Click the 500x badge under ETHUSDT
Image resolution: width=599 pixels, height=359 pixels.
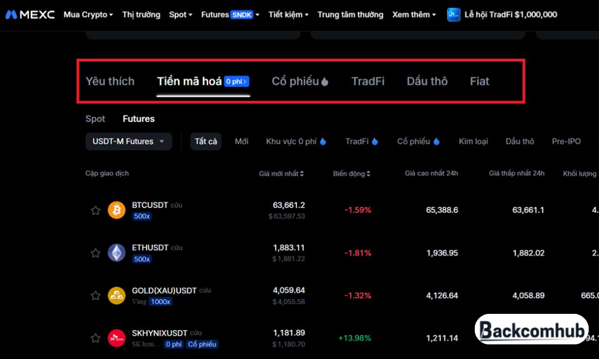click(x=142, y=259)
